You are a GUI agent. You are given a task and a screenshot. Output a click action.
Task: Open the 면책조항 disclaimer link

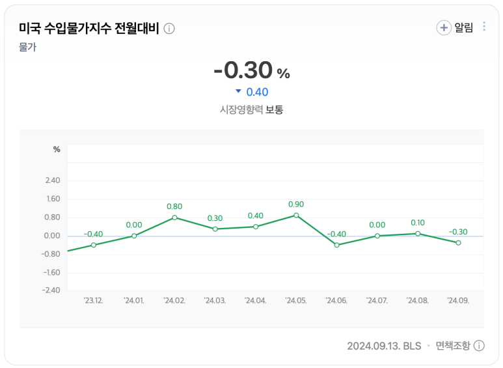click(453, 345)
